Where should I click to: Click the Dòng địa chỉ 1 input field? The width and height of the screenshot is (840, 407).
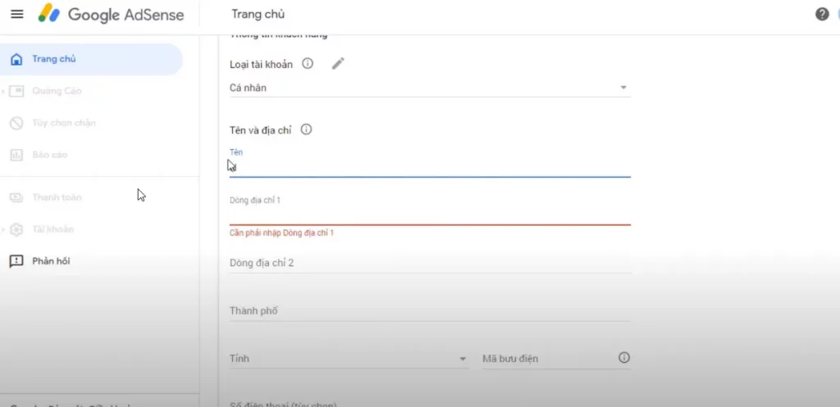tap(429, 213)
